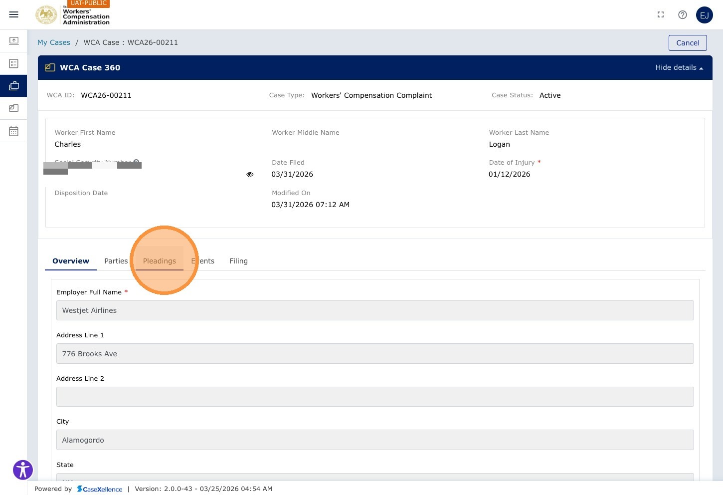Screen dimensions: 723x495
Task: Select the WCA ID value WCA26-00211
Action: pos(106,95)
